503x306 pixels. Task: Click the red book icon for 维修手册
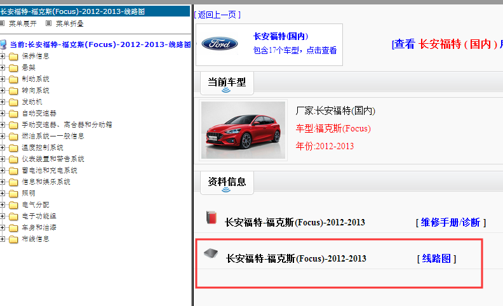(211, 217)
